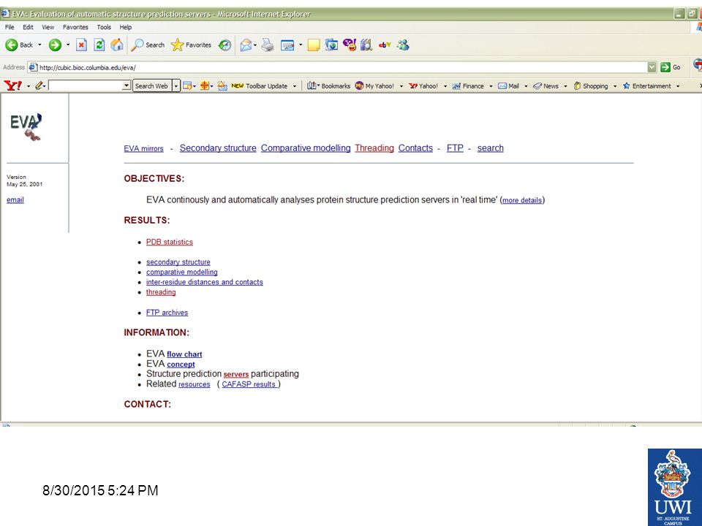Screen dimensions: 702x526
Task: Click the Mail envelope toolbar icon
Action: pos(246,45)
